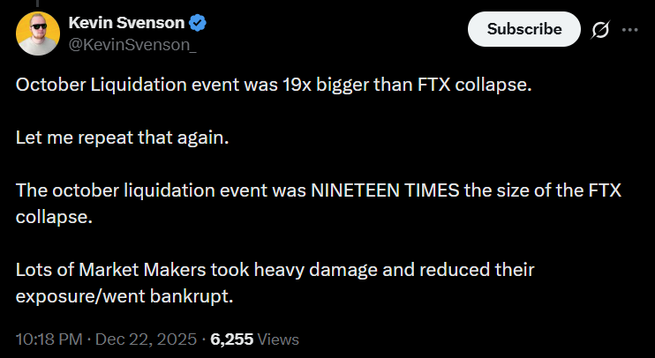Click the exposure/went bankrupt text
The height and width of the screenshot is (358, 655).
coord(124,295)
